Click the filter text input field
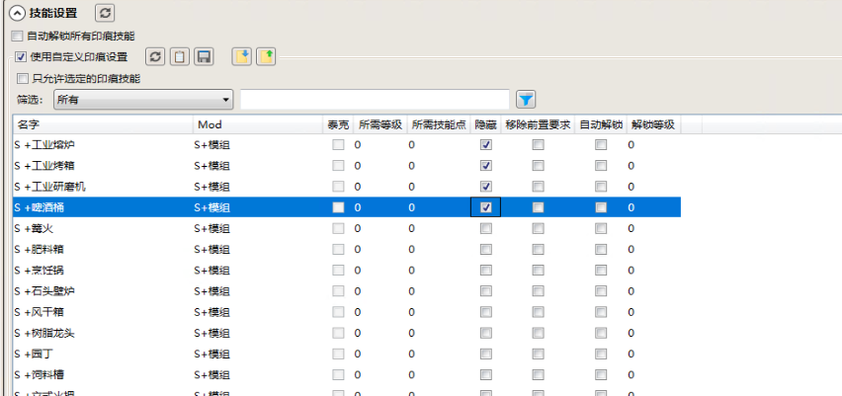Viewport: 842px width, 396px height. (x=375, y=99)
